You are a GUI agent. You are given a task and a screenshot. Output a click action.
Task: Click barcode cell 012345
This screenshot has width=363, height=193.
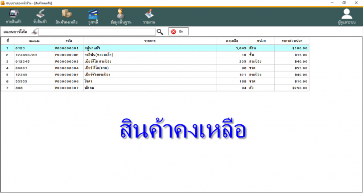[34, 62]
